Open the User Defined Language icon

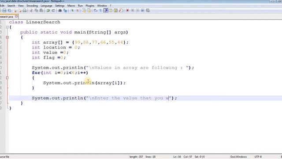[x=111, y=11]
